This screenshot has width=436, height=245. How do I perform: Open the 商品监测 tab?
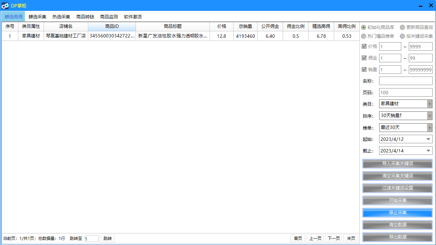[x=109, y=17]
